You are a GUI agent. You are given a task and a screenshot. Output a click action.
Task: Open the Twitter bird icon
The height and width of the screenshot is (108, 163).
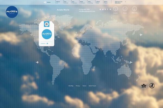click(x=103, y=9)
